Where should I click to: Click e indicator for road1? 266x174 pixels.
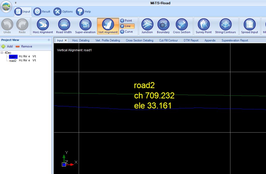[29, 56]
